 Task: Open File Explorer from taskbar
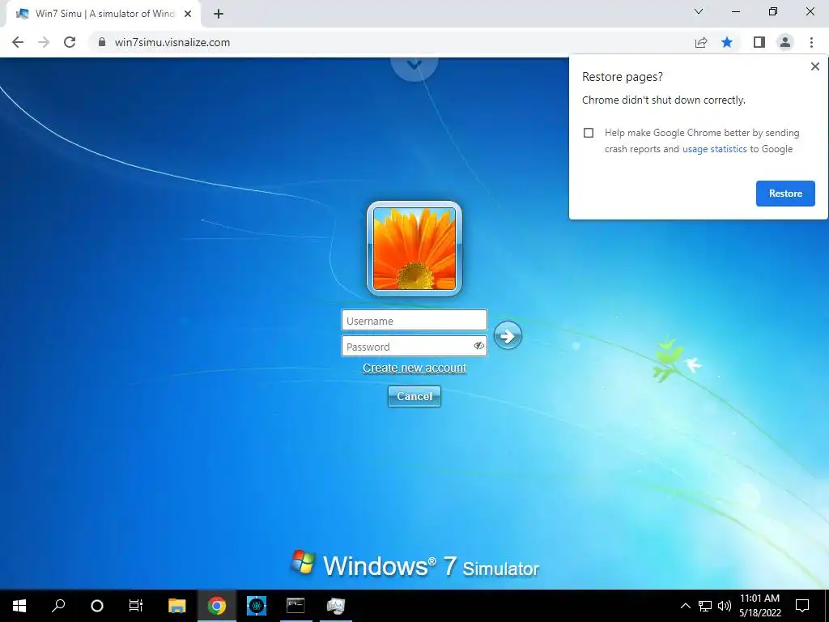click(177, 606)
